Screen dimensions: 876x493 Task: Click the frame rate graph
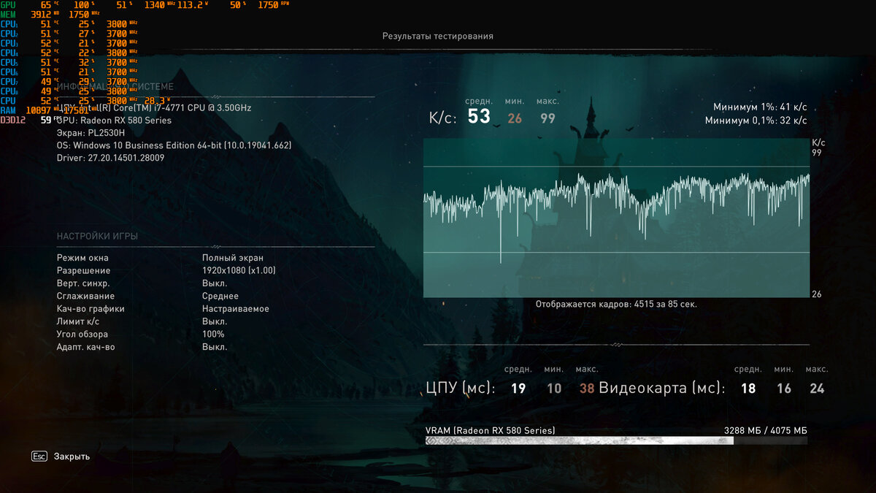[x=616, y=218]
